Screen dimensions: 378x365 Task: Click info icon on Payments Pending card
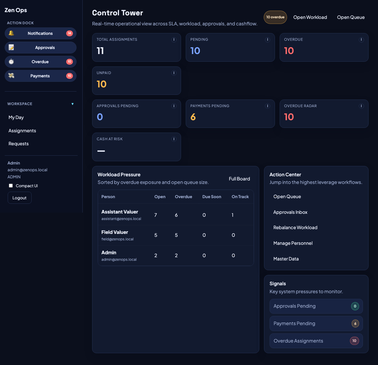pyautogui.click(x=268, y=106)
